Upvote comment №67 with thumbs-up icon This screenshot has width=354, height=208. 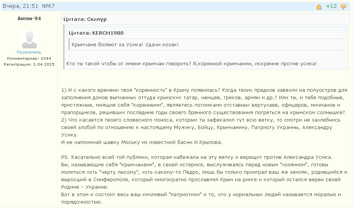(x=319, y=7)
